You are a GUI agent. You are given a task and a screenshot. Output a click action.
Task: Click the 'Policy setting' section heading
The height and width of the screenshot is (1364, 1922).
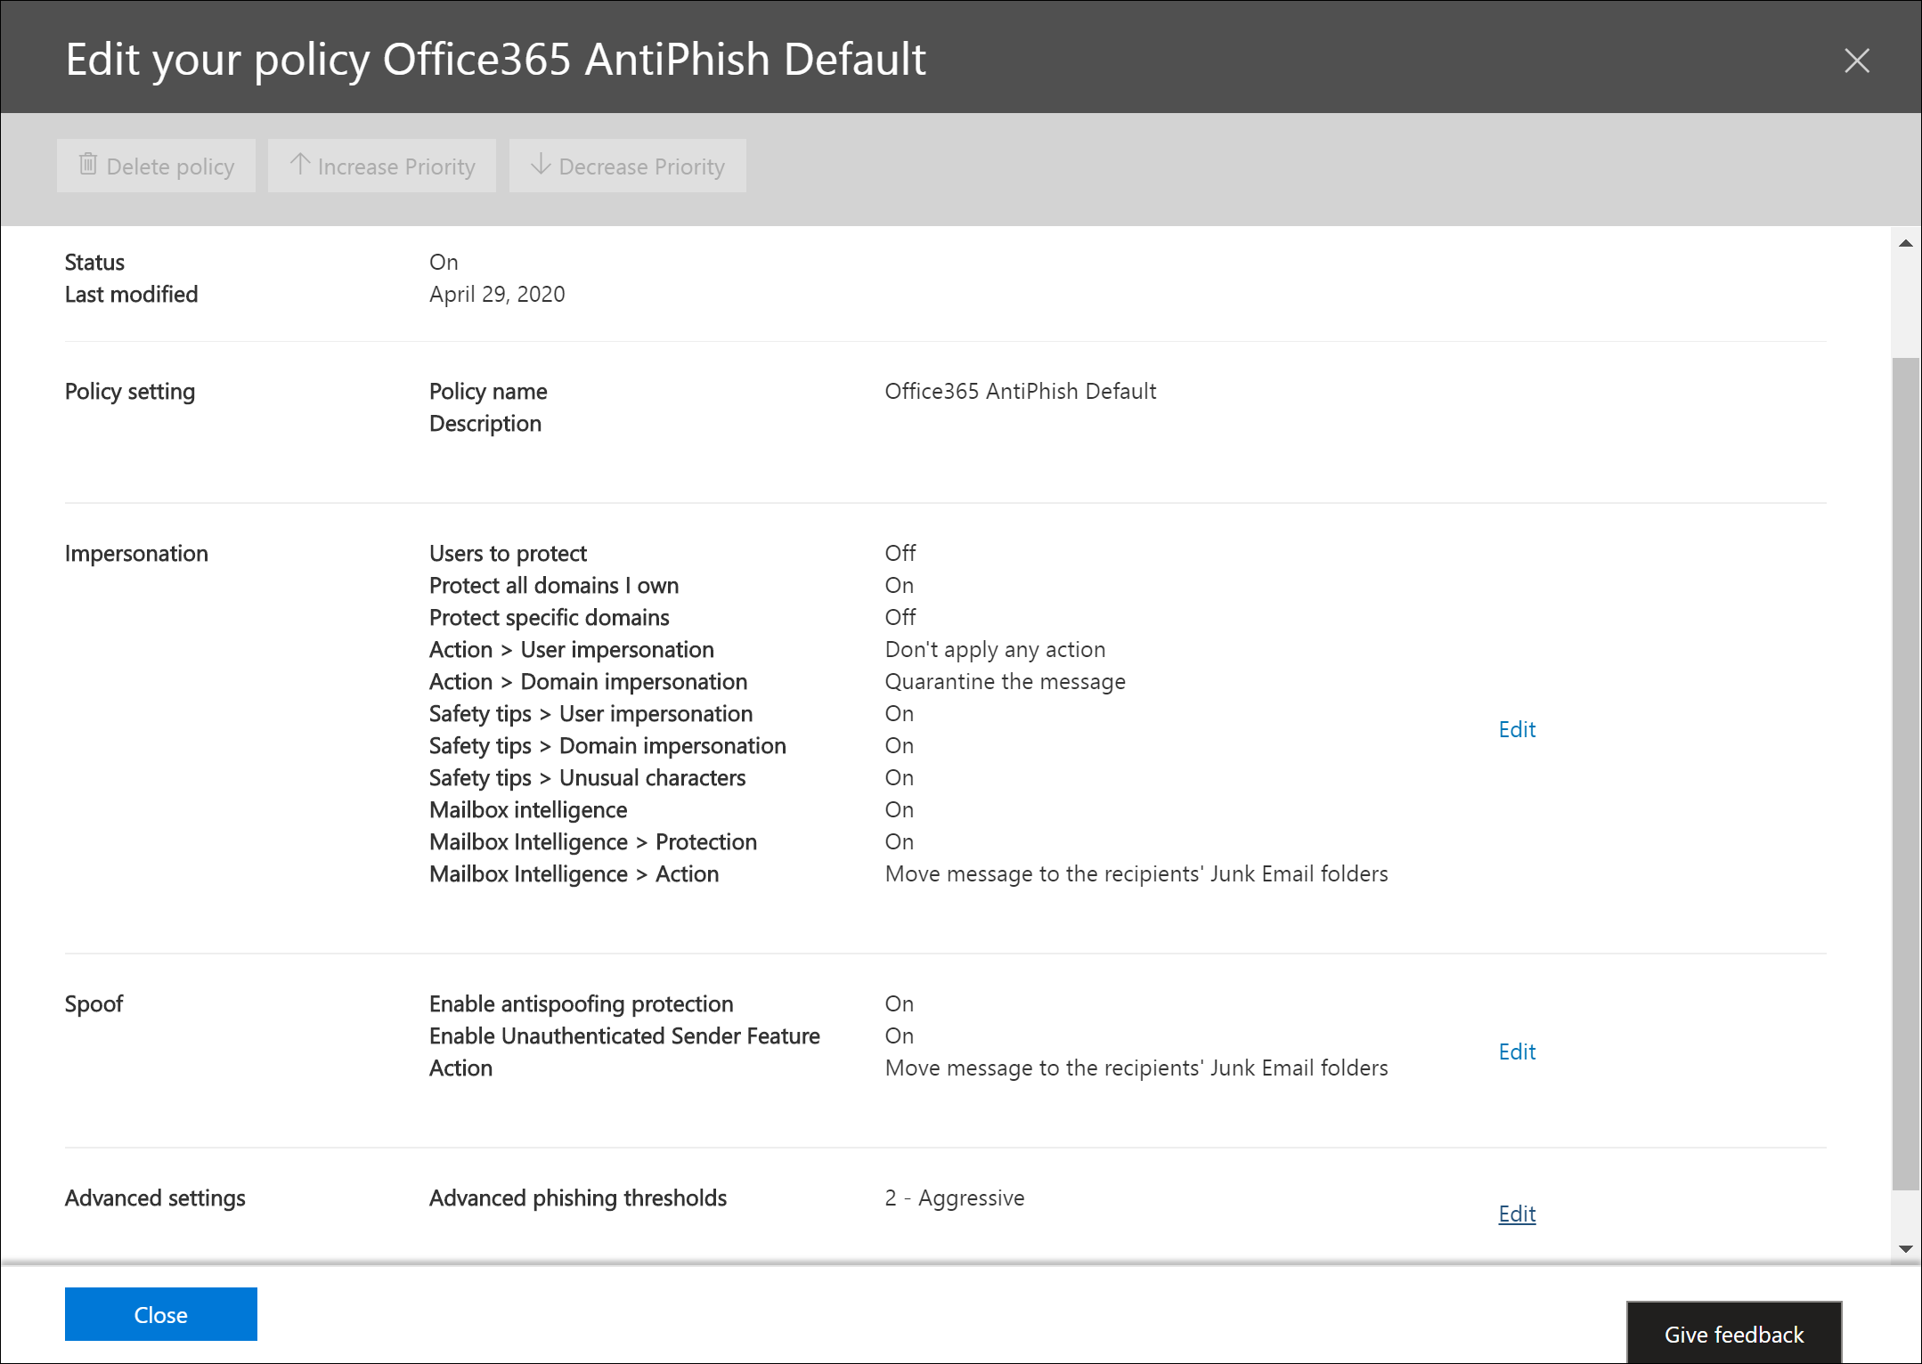(130, 392)
